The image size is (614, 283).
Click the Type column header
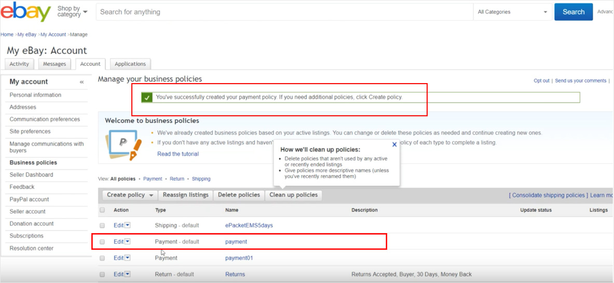160,210
